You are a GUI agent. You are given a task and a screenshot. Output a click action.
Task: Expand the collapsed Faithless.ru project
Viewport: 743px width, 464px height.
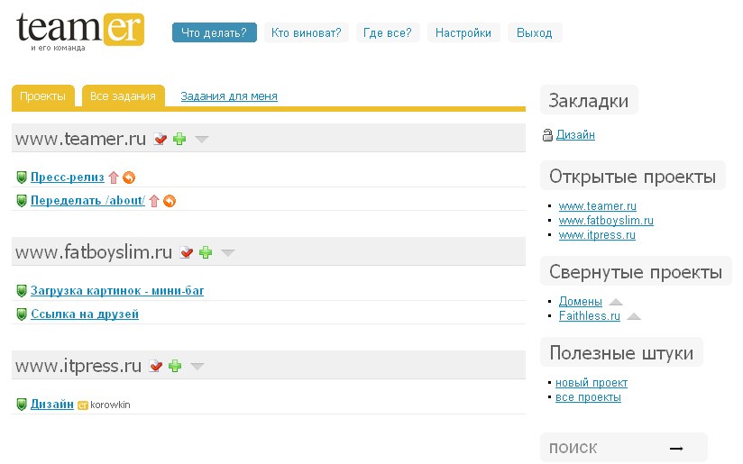click(x=634, y=316)
